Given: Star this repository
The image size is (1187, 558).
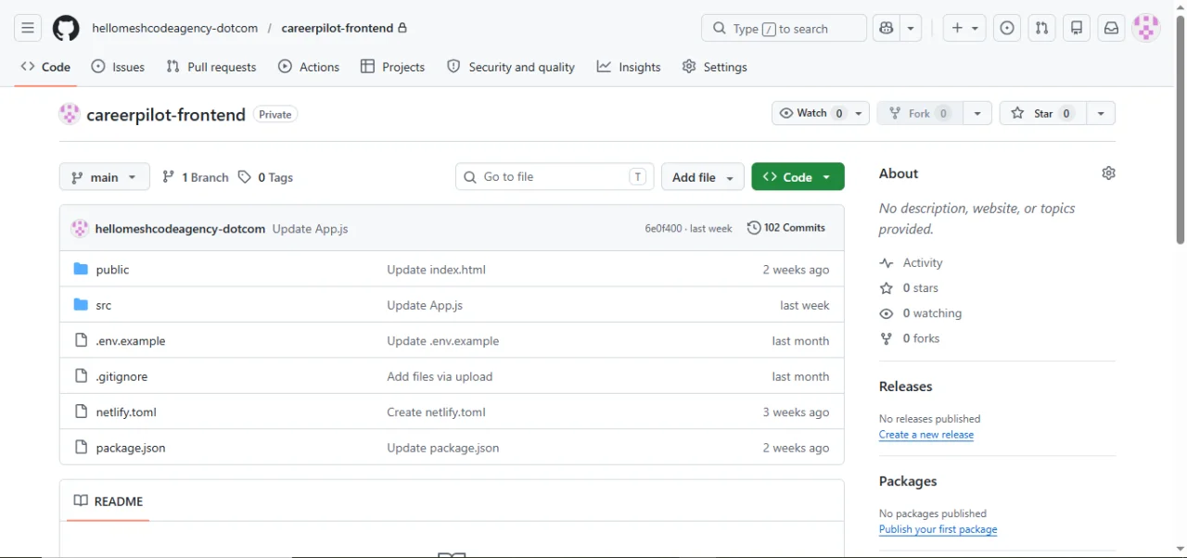Looking at the screenshot, I should tap(1042, 113).
